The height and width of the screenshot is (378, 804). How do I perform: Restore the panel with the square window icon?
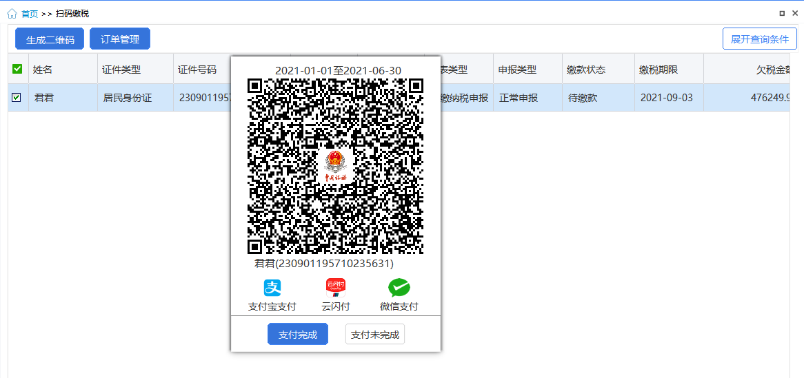tap(782, 14)
